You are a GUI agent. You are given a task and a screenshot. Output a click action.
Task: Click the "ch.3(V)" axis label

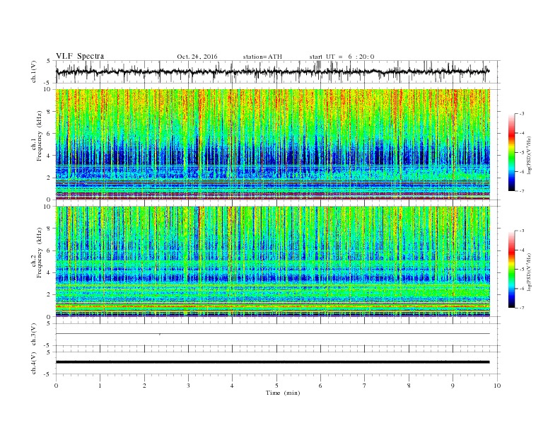click(34, 335)
